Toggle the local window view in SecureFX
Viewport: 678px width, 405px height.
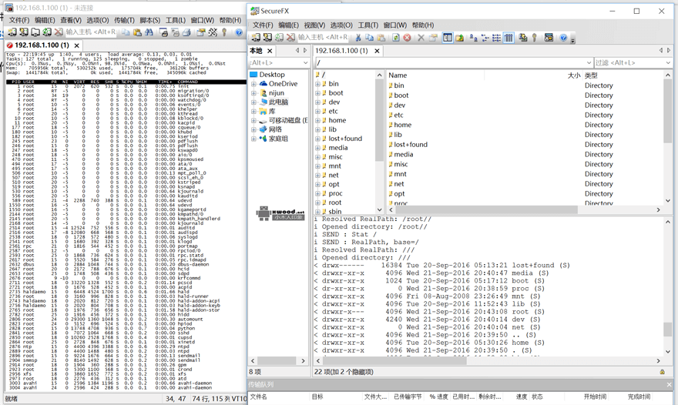point(448,38)
